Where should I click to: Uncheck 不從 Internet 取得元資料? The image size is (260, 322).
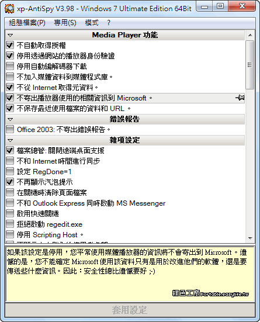[10, 87]
